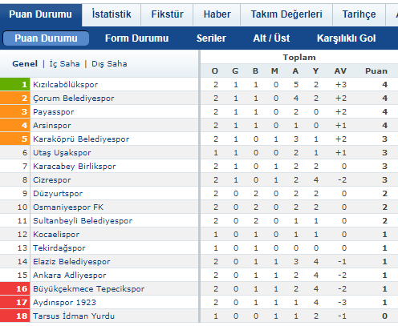
Task: Open the İstatistik tab
Action: point(112,14)
